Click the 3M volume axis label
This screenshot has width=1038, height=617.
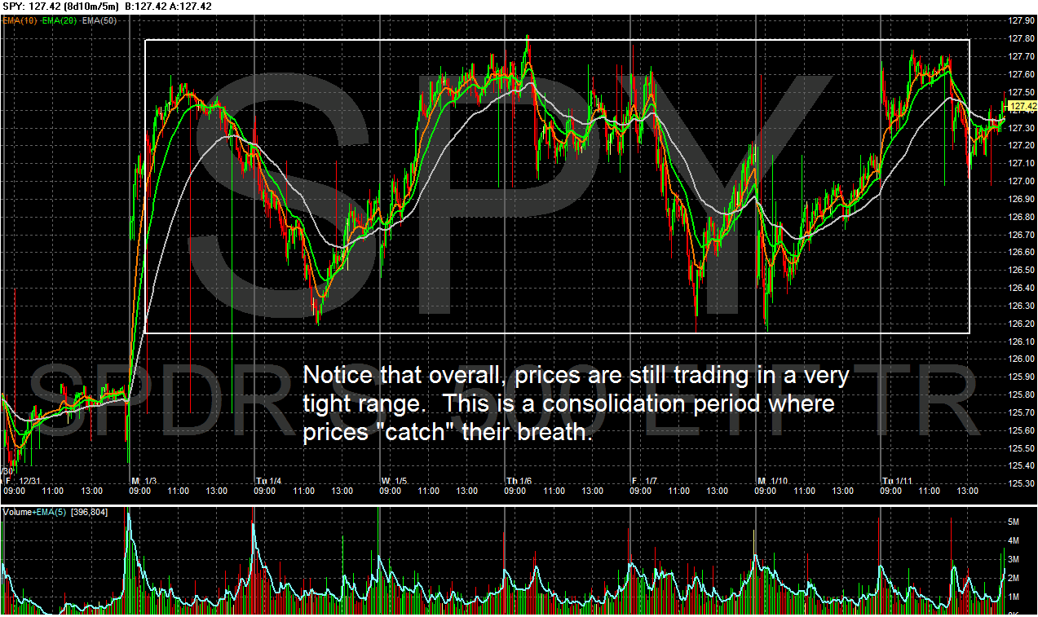coord(1014,559)
